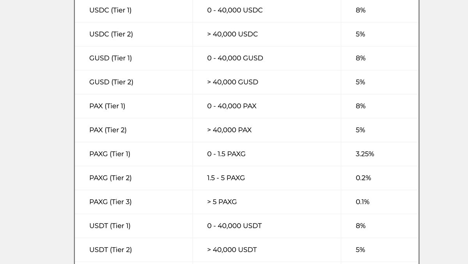Select the USDC (Tier 2) label
Image resolution: width=468 pixels, height=264 pixels.
[x=111, y=34]
